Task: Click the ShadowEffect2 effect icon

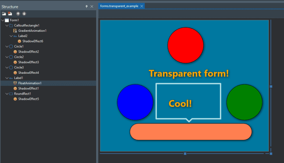Action: (x=15, y=52)
